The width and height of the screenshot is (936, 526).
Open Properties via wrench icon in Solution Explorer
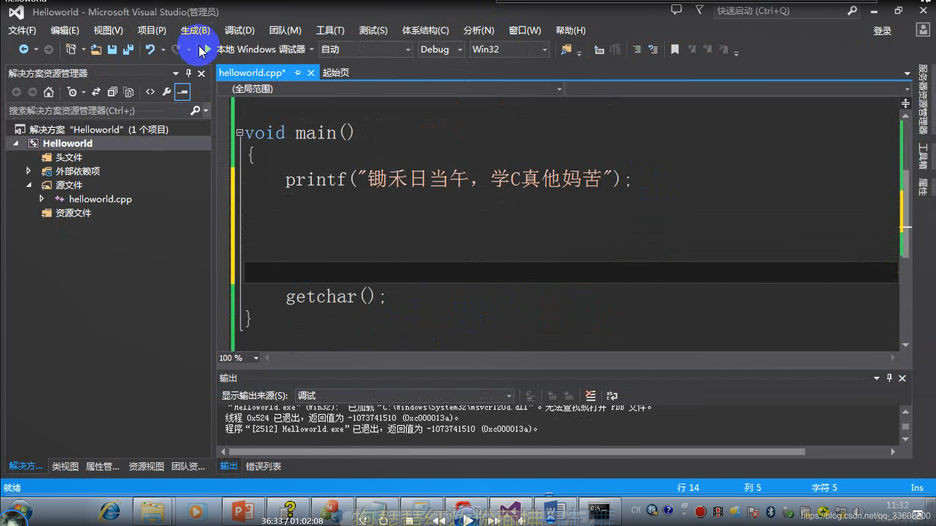click(x=166, y=91)
